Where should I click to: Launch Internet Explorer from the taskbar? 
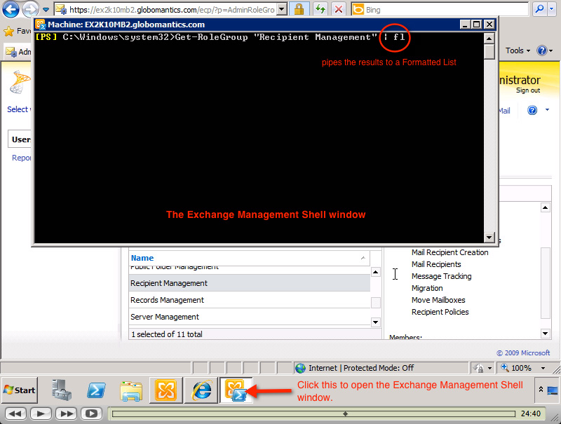(x=201, y=390)
